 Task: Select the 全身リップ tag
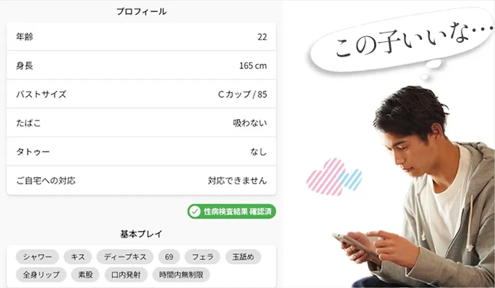click(41, 275)
